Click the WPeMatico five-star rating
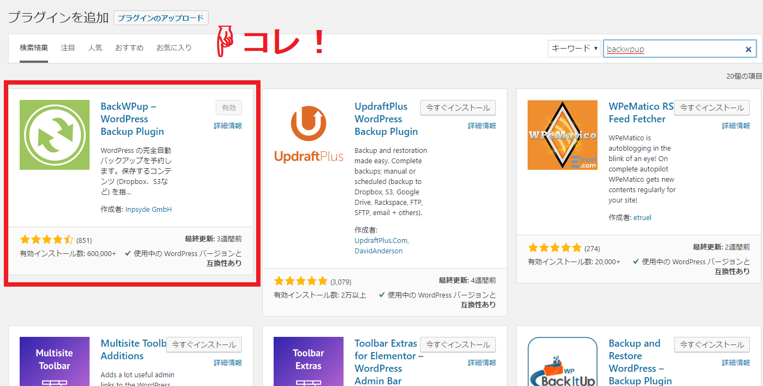Screen dimensions: 763x386 (554, 248)
